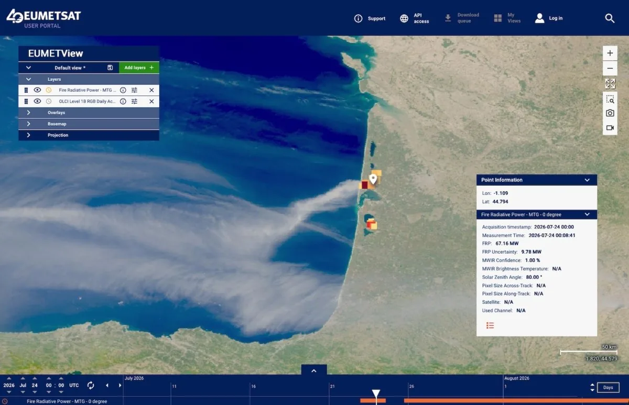The image size is (629, 405).
Task: Click the Default view title
Action: tap(70, 68)
